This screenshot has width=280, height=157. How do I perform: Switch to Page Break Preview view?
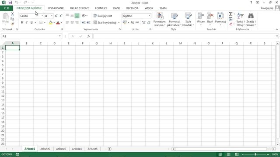237,154
